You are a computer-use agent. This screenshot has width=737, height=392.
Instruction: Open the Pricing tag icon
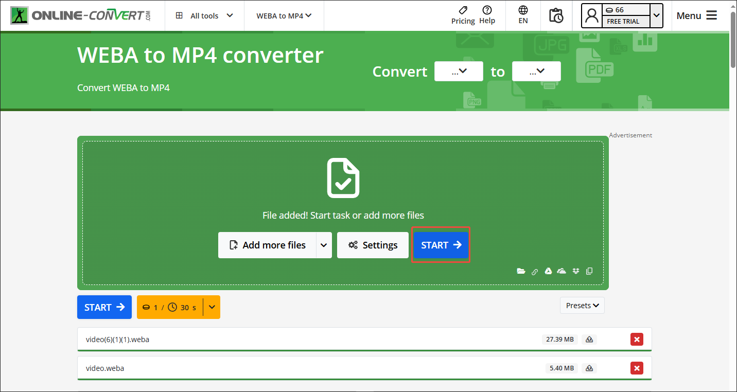click(463, 10)
